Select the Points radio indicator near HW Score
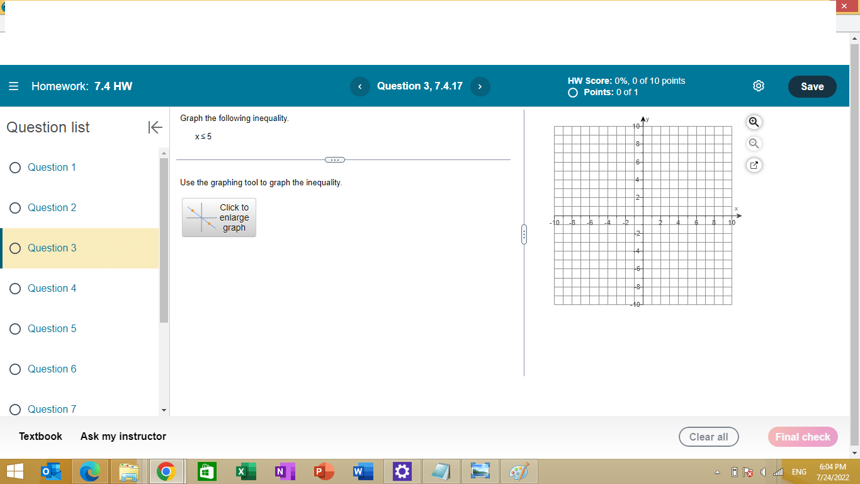 pos(572,92)
